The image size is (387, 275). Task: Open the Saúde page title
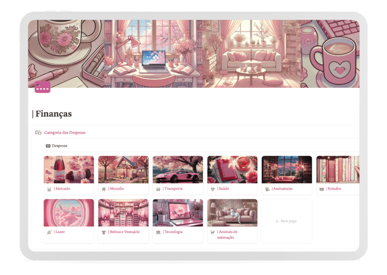click(223, 189)
